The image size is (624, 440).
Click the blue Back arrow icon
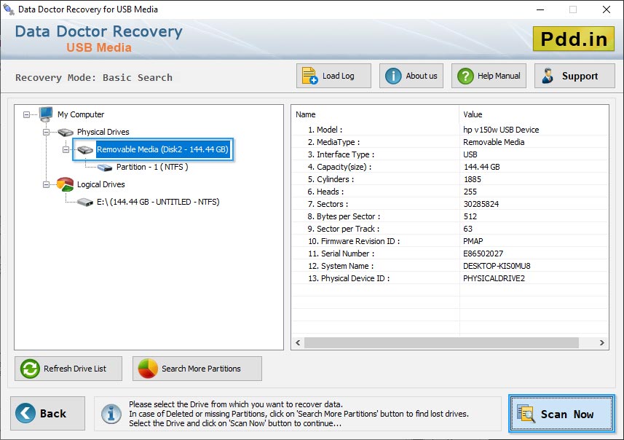(25, 413)
